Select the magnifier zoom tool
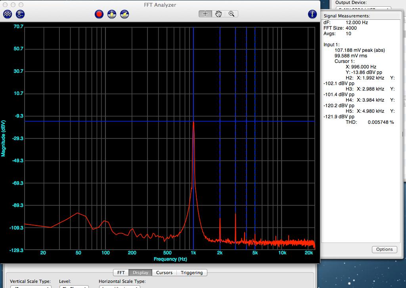 232,14
